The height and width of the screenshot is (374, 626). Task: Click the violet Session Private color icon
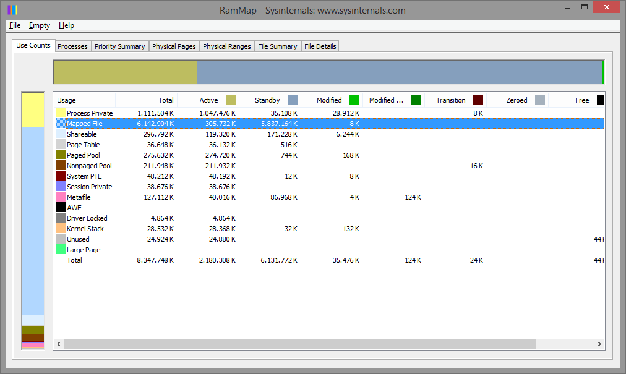pos(61,187)
